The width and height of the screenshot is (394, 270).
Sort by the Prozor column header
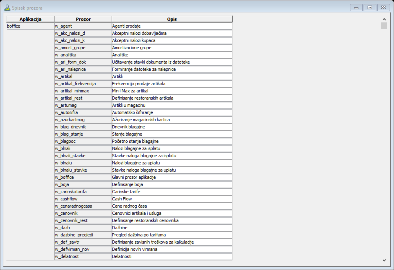pyautogui.click(x=83, y=19)
